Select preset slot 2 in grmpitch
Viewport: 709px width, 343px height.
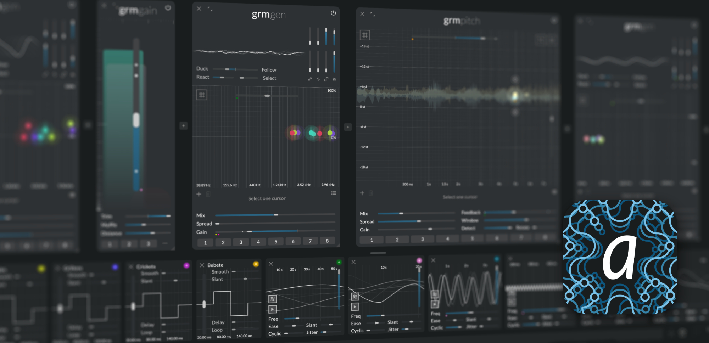click(x=397, y=240)
